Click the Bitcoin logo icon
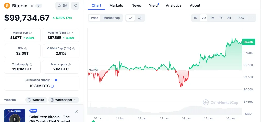 click(x=7, y=5)
